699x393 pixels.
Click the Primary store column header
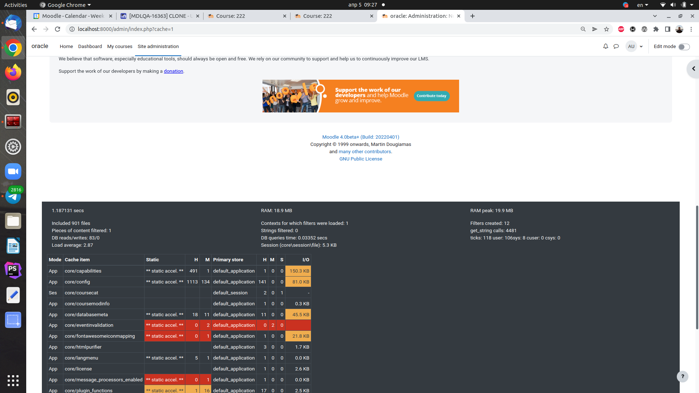(x=228, y=260)
